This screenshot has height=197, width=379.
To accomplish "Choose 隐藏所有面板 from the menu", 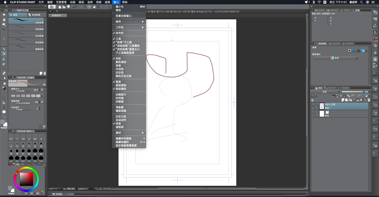I will [x=123, y=139].
